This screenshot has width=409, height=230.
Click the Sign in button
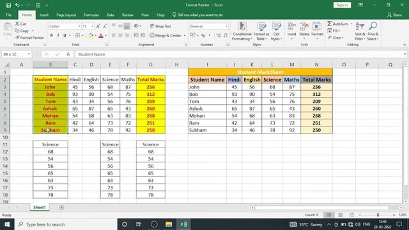(x=342, y=5)
